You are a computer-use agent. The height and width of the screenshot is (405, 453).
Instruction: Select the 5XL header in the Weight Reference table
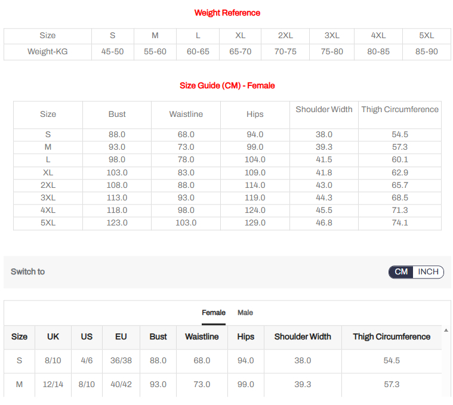click(426, 36)
